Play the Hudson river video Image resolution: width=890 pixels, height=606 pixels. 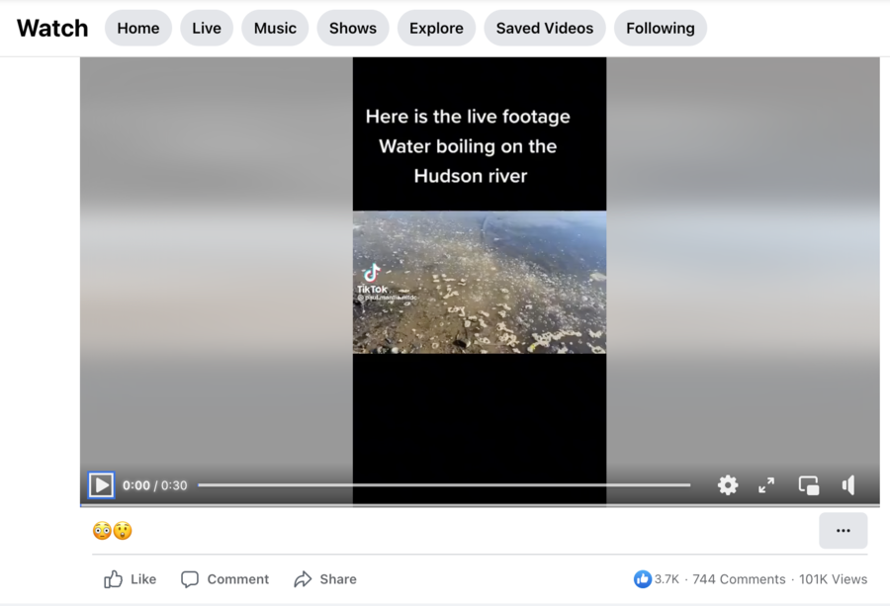click(x=101, y=485)
